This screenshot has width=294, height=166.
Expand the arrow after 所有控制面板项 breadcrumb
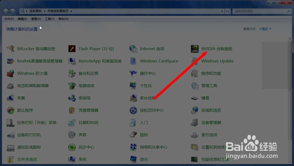71,11
